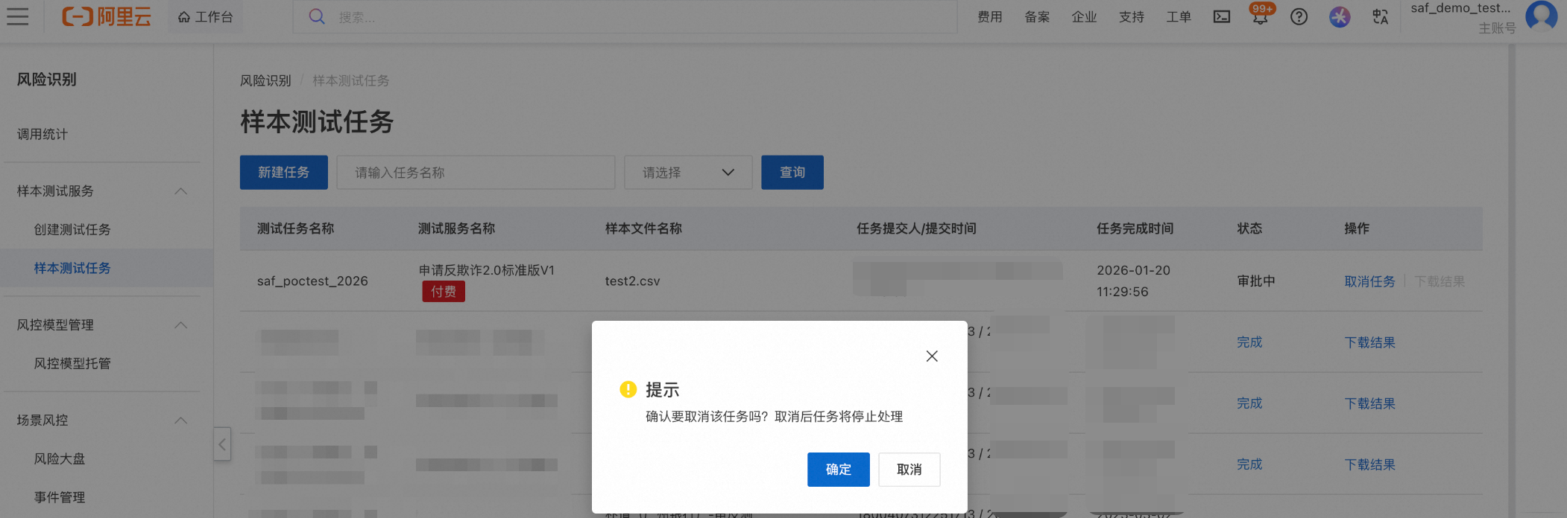Screen dimensions: 1567x518
Task: Click the 新建任务 button
Action: pyautogui.click(x=284, y=173)
